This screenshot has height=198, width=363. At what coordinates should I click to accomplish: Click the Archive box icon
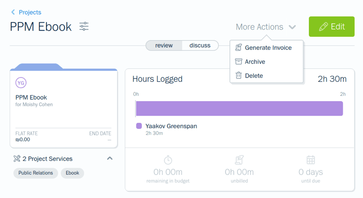(238, 61)
